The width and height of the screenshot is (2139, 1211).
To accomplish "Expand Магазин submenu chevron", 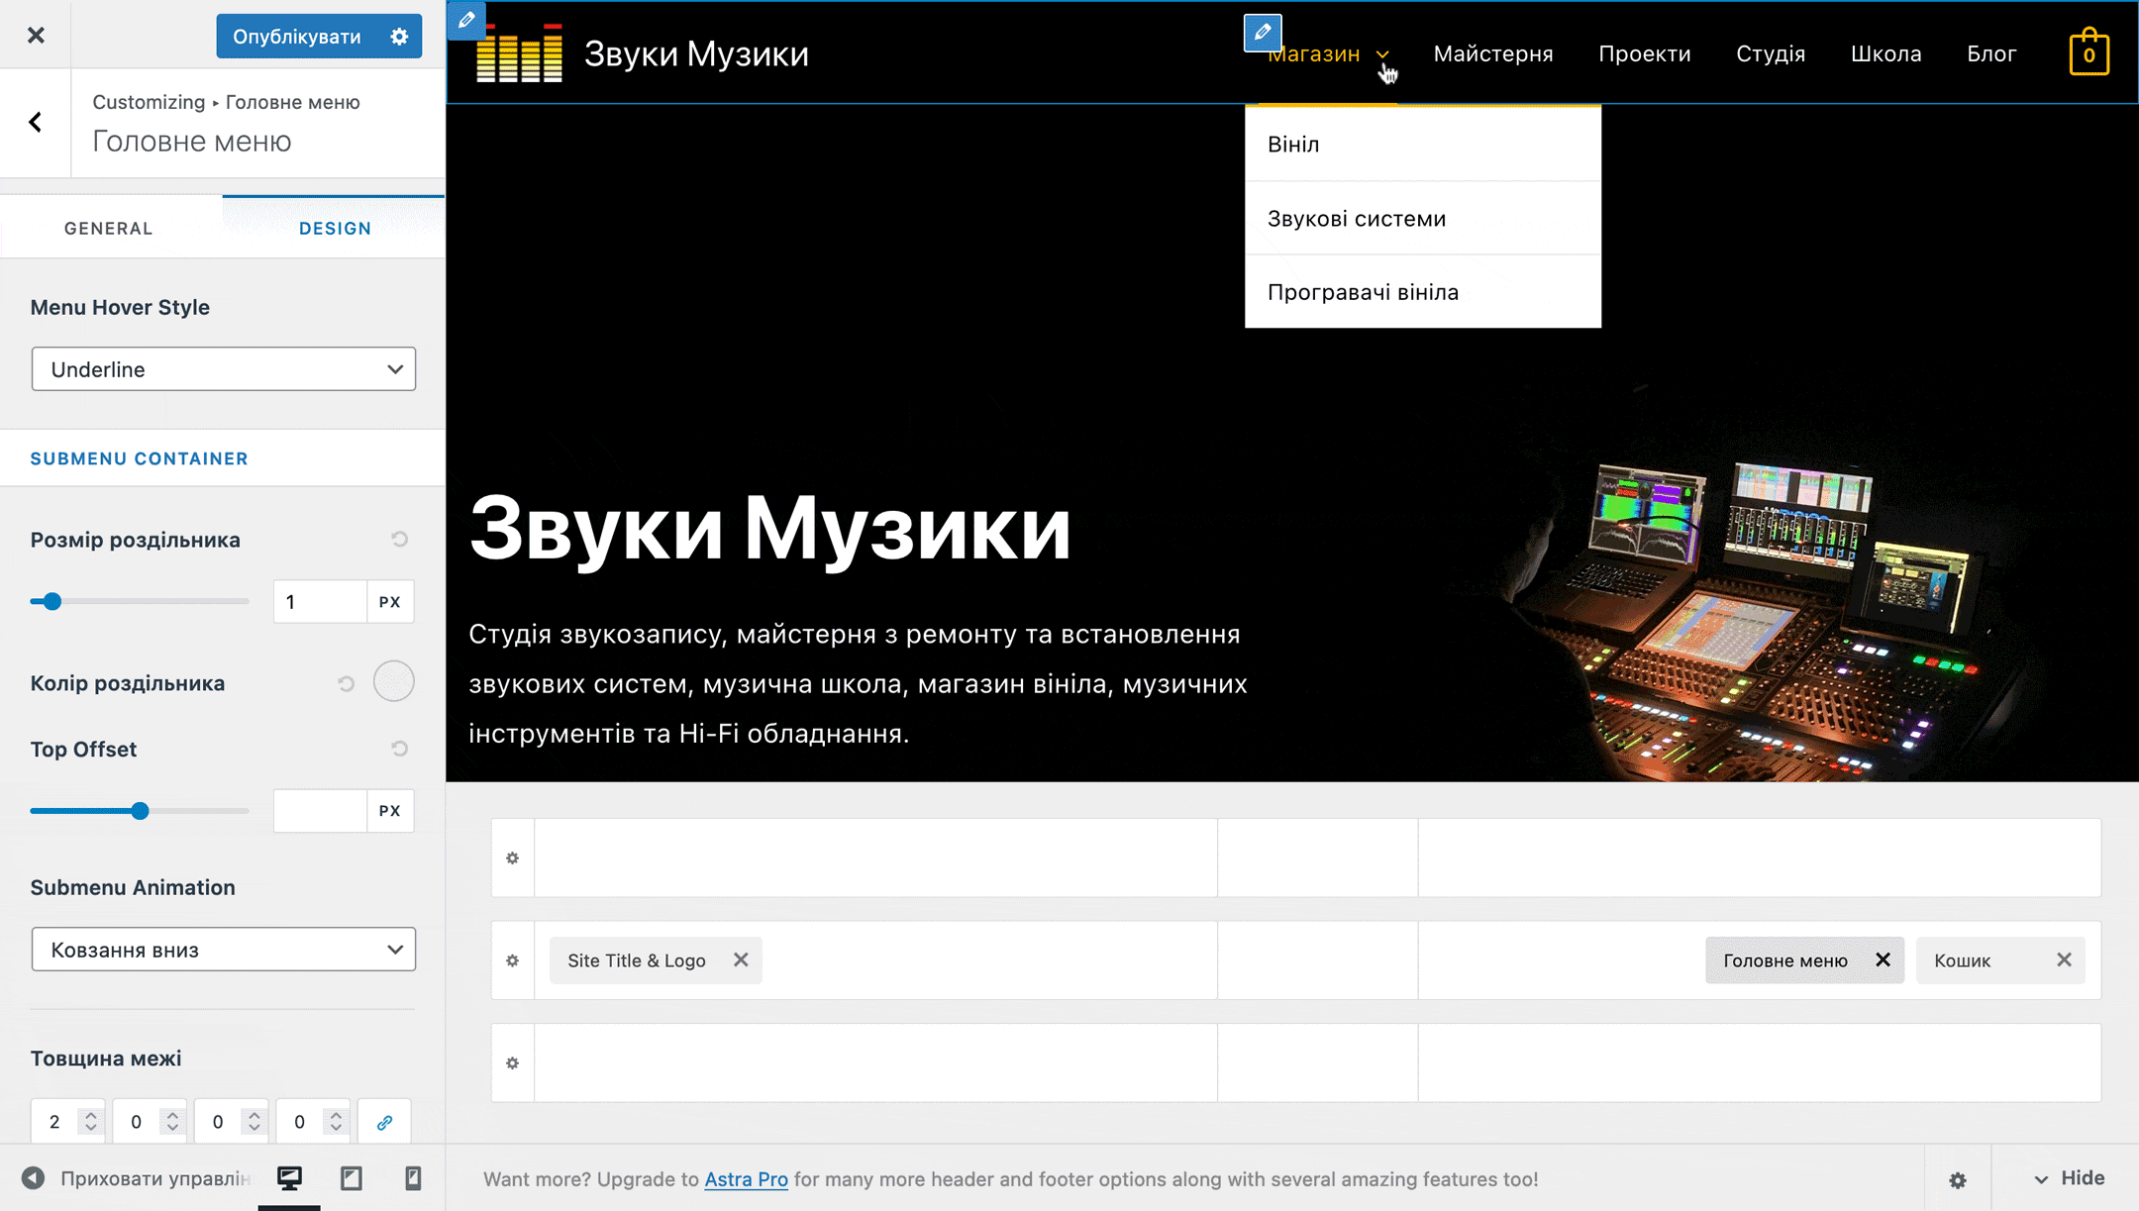I will coord(1382,55).
